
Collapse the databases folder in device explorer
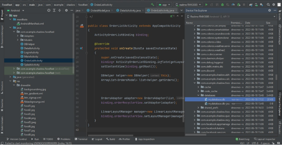pyautogui.click(x=198, y=95)
